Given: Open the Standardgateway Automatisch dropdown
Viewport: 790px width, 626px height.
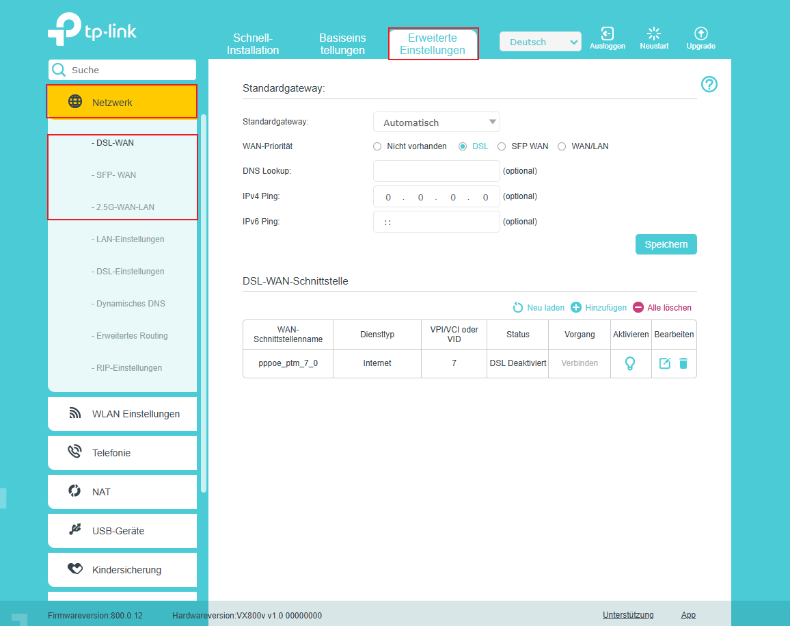Looking at the screenshot, I should 437,122.
